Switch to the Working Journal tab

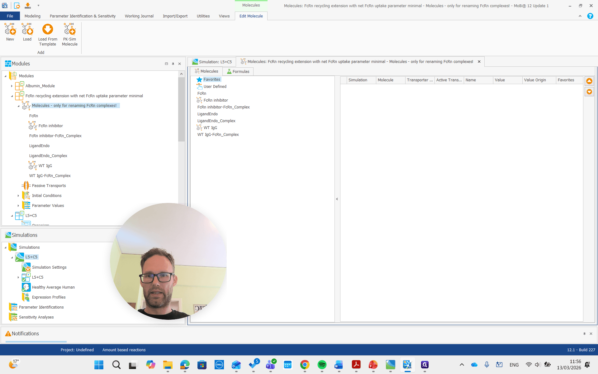pos(139,16)
